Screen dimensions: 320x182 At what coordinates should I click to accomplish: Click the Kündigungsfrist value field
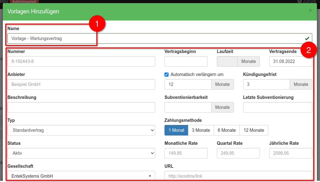coord(266,84)
